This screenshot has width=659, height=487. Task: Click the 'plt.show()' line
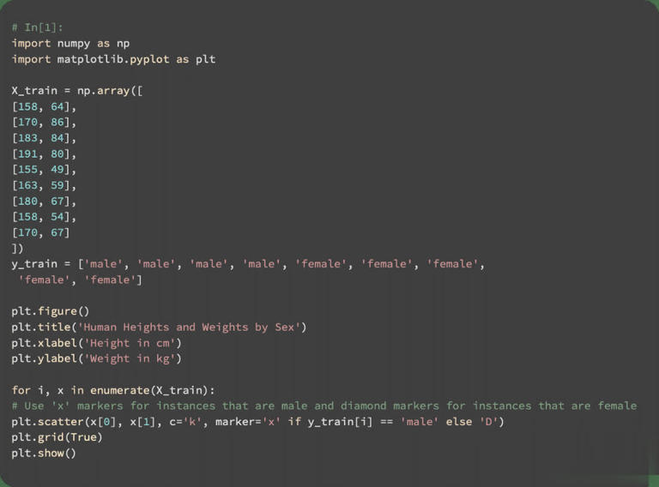(44, 453)
